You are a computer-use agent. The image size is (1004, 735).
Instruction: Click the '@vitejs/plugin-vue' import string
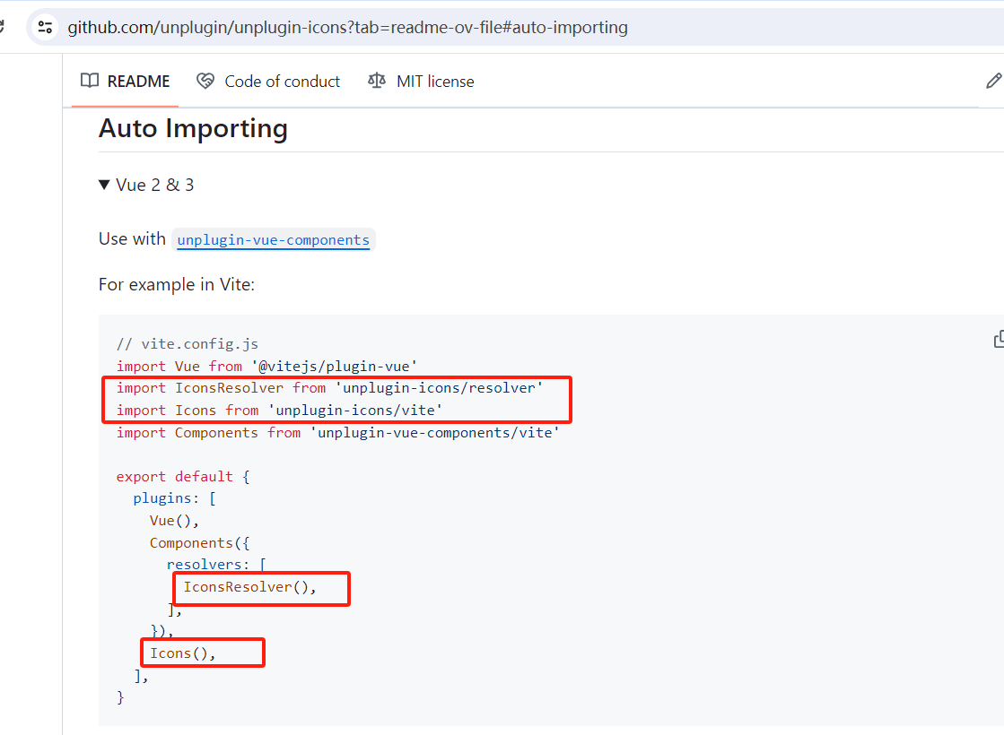click(x=335, y=366)
